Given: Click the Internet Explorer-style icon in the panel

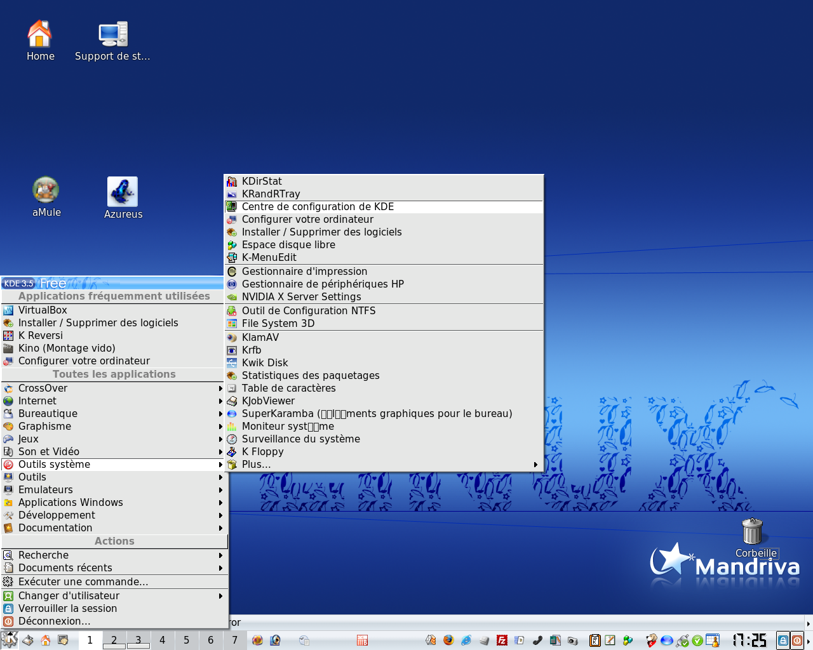Looking at the screenshot, I should [466, 640].
